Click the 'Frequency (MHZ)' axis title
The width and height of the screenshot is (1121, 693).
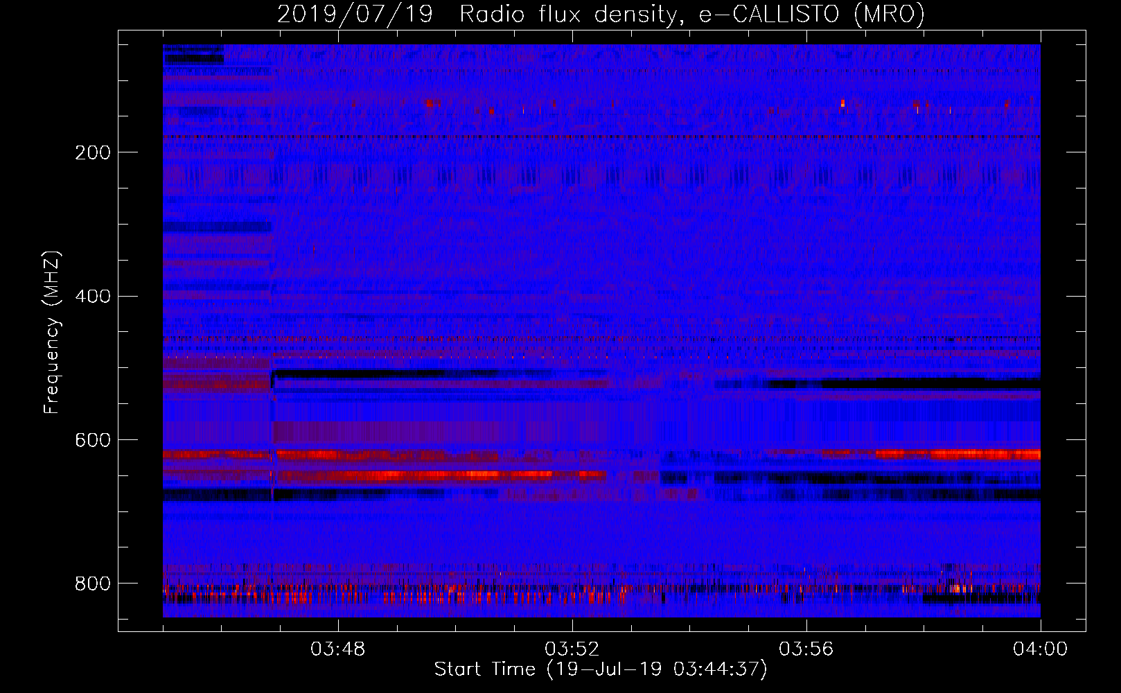[x=52, y=332]
